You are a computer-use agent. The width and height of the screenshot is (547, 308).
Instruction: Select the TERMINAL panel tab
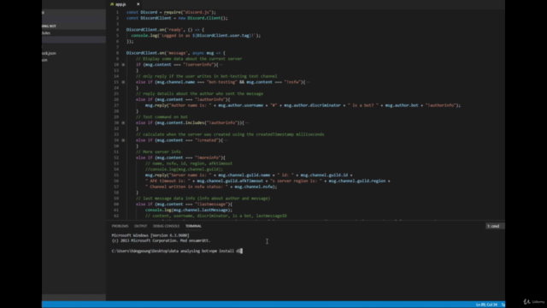193,226
